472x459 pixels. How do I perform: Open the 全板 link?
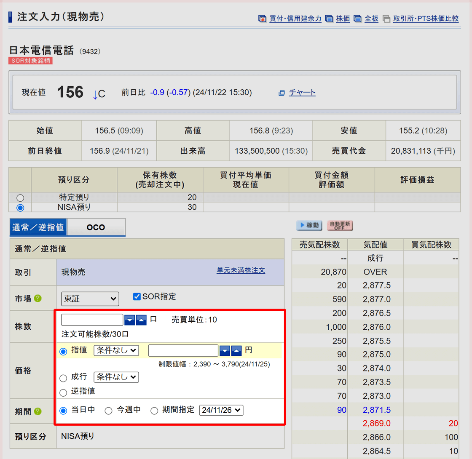click(371, 19)
